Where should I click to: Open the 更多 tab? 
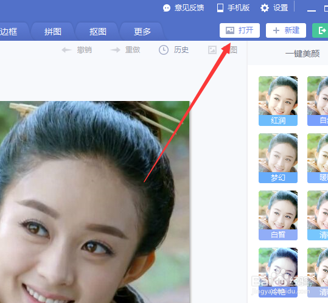tap(142, 32)
